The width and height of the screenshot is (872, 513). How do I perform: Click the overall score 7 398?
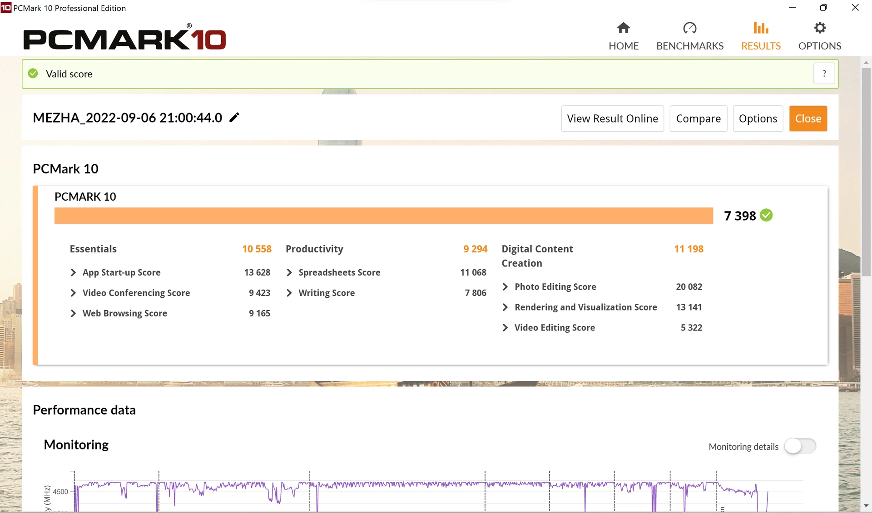740,216
